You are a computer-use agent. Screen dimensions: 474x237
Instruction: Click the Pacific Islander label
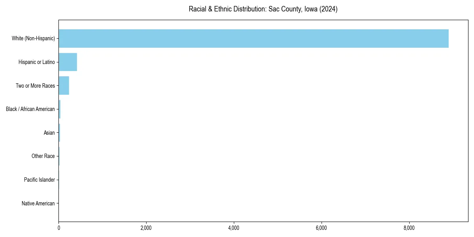coord(39,180)
